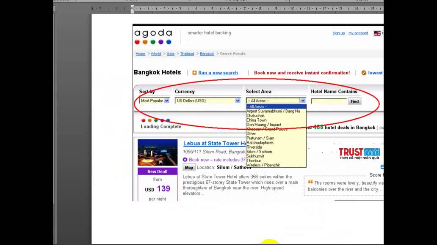Click the Find button
This screenshot has height=245, width=437.
tap(354, 101)
